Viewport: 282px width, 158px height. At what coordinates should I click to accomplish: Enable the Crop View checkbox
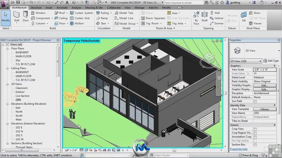click(x=255, y=129)
